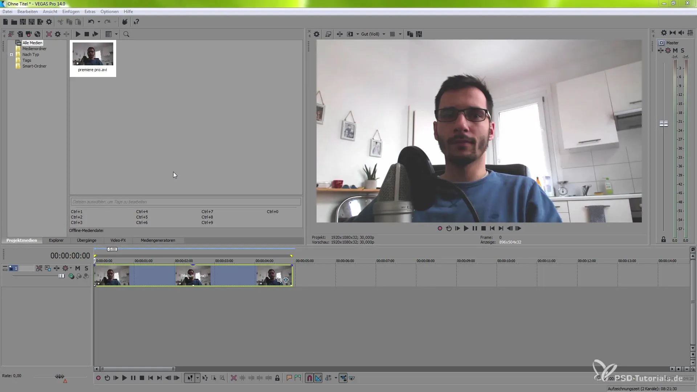Switch to the Mediengeneratoren tab
This screenshot has width=697, height=392.
click(x=158, y=241)
